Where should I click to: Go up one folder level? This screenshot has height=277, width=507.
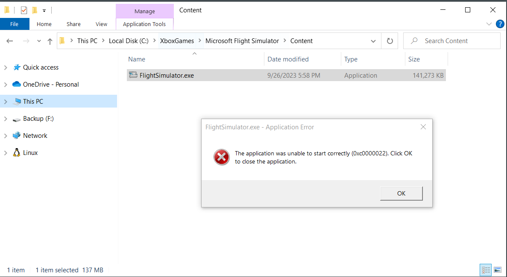[x=50, y=41]
